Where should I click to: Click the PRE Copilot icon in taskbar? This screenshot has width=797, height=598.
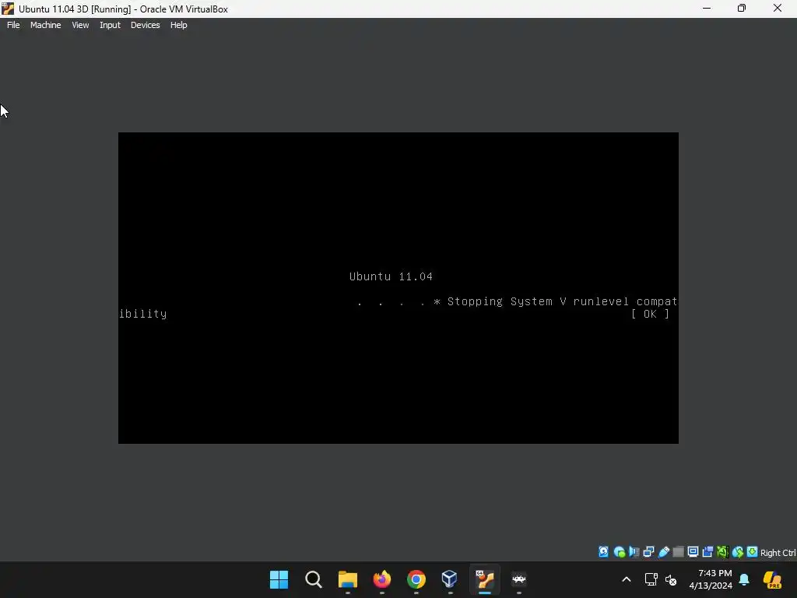[x=772, y=579]
